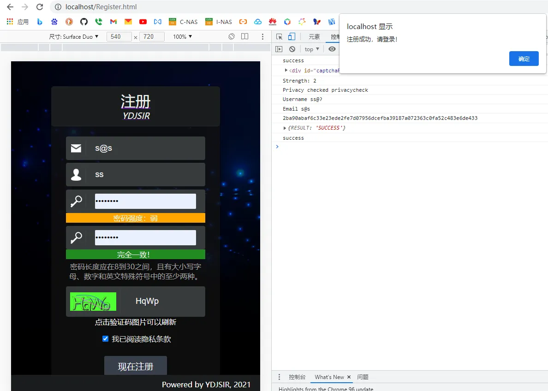Show the console sidebar panel icon
This screenshot has height=391, width=548.
tap(279, 49)
